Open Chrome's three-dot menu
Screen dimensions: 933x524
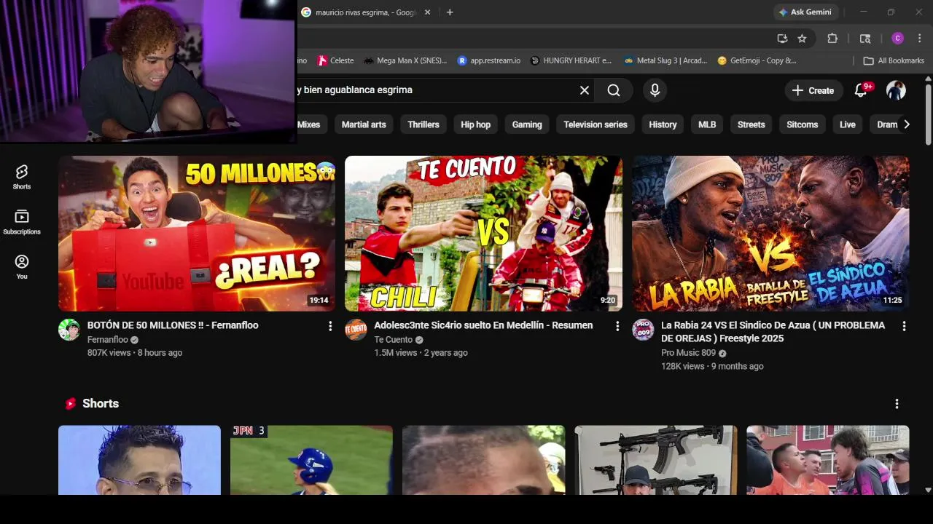pos(920,39)
